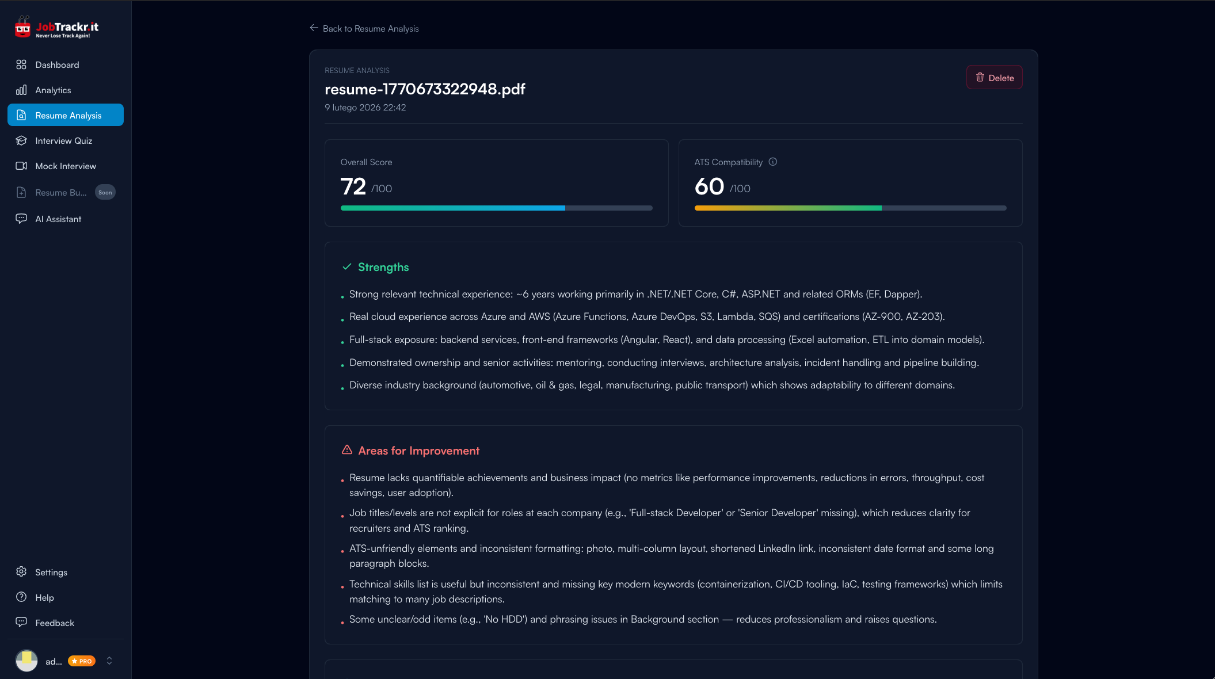The width and height of the screenshot is (1215, 679).
Task: Select Dashboard in the sidebar menu
Action: pyautogui.click(x=57, y=64)
